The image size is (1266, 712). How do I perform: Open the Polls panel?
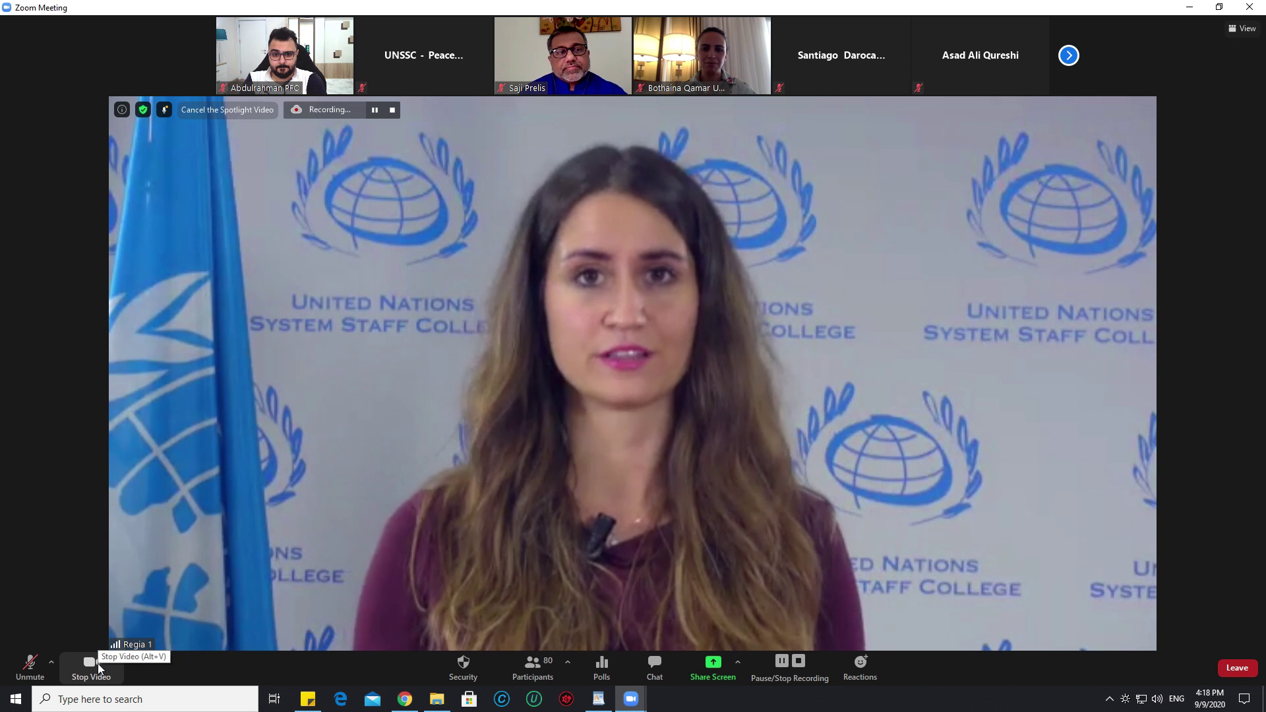tap(601, 667)
